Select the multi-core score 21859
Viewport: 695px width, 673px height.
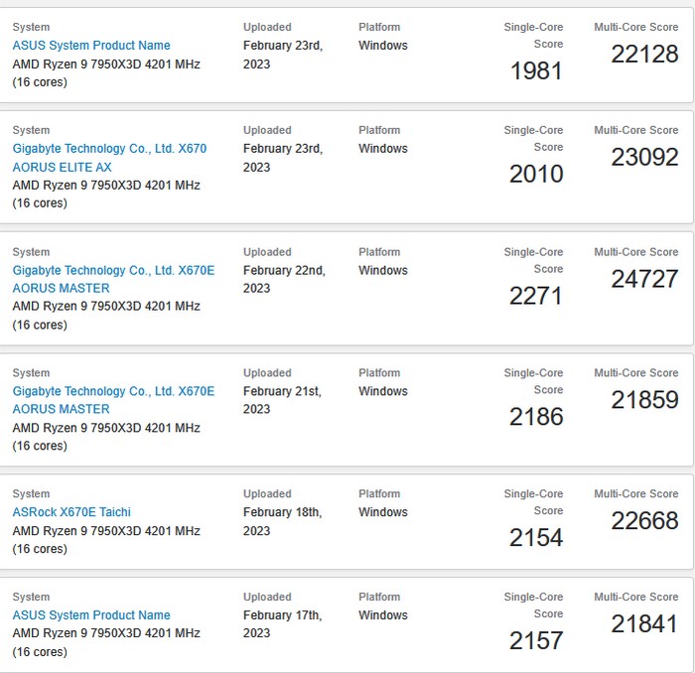(x=644, y=401)
